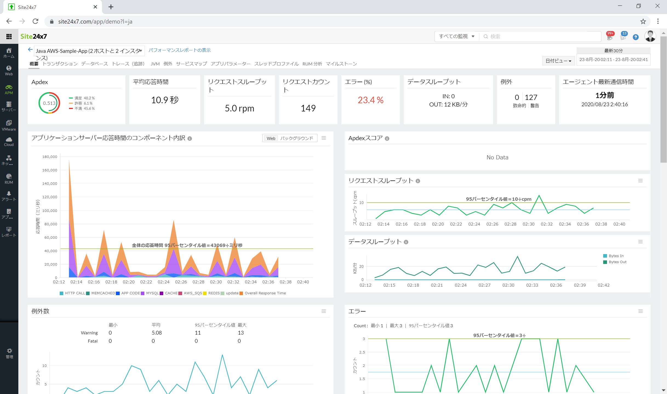667x394 pixels.
Task: Open hamburger menu of データスループット chart
Action: (x=640, y=242)
